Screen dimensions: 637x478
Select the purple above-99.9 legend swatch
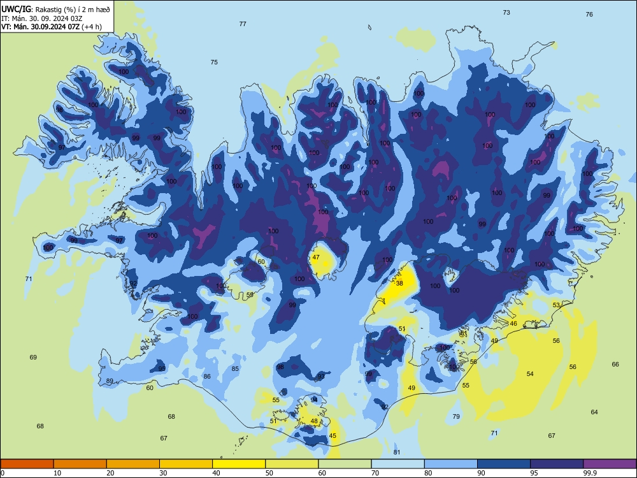tap(610, 464)
